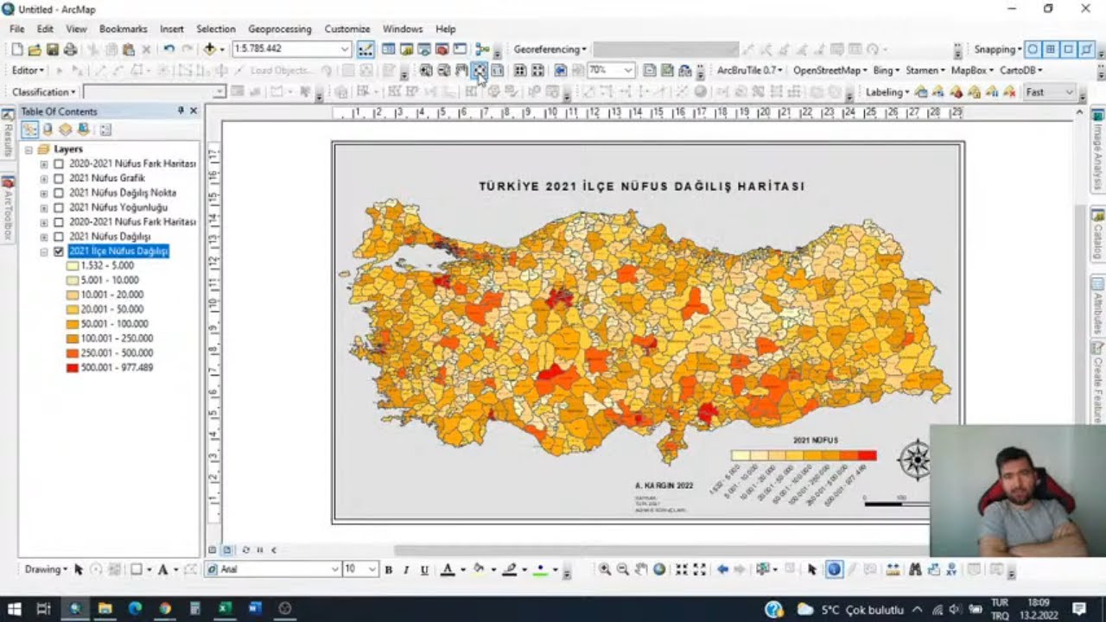Click Zoom Whole Page in the Layout toolbar
Viewport: 1106px width, 622px height.
(x=480, y=70)
